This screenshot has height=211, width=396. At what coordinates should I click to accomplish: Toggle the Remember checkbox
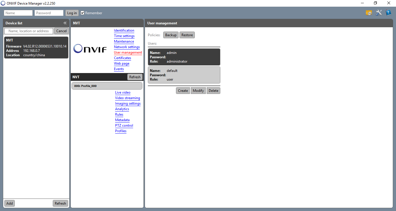83,13
